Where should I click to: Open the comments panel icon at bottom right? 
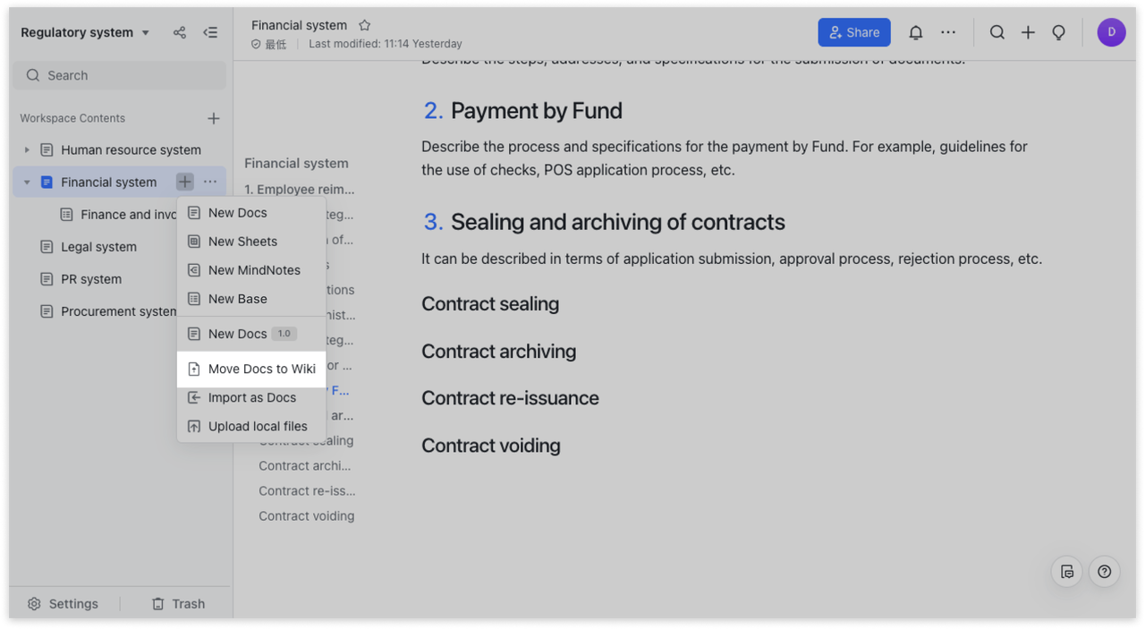[1066, 572]
